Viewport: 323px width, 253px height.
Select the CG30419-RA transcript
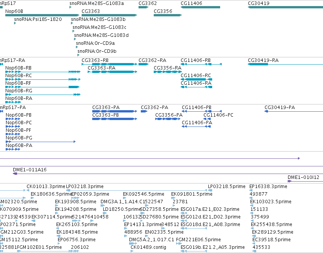[x=285, y=64]
